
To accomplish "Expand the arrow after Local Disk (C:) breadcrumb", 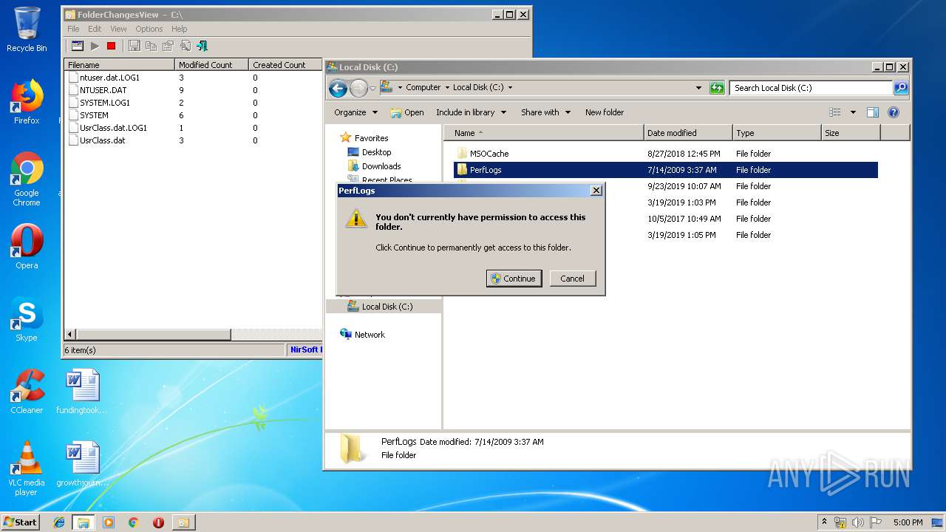I will click(510, 87).
